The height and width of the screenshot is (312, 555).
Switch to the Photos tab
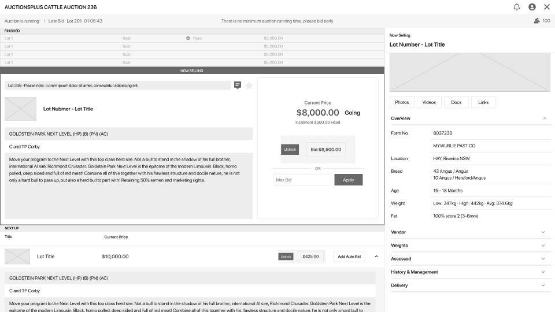pos(402,102)
